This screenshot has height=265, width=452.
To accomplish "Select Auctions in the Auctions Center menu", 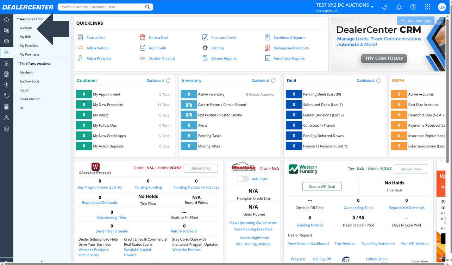I will click(26, 28).
